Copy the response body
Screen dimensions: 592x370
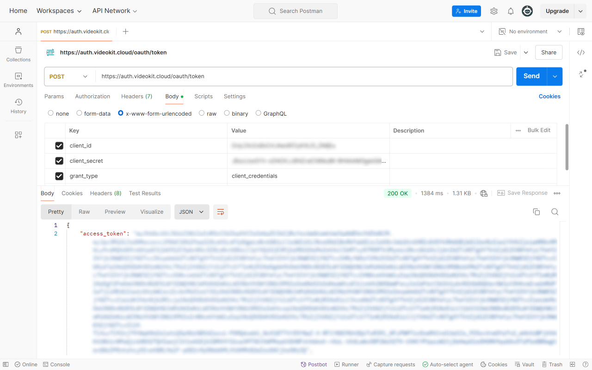[536, 212]
